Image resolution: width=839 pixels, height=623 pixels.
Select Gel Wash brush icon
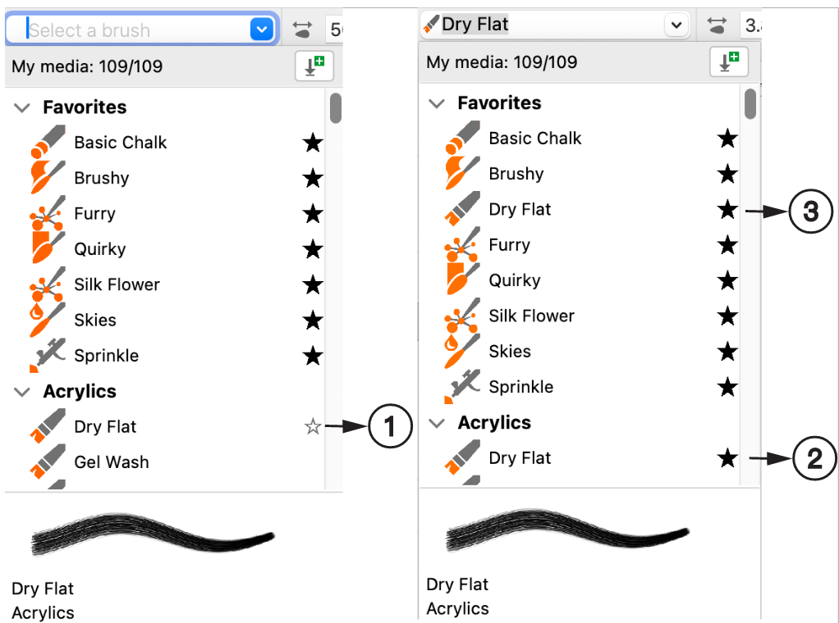click(x=48, y=462)
